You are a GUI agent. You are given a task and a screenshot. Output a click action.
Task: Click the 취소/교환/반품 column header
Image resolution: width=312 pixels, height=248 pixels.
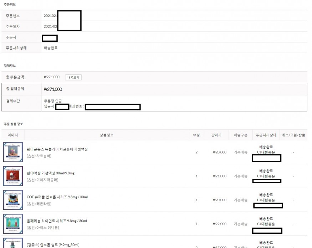[x=293, y=135]
